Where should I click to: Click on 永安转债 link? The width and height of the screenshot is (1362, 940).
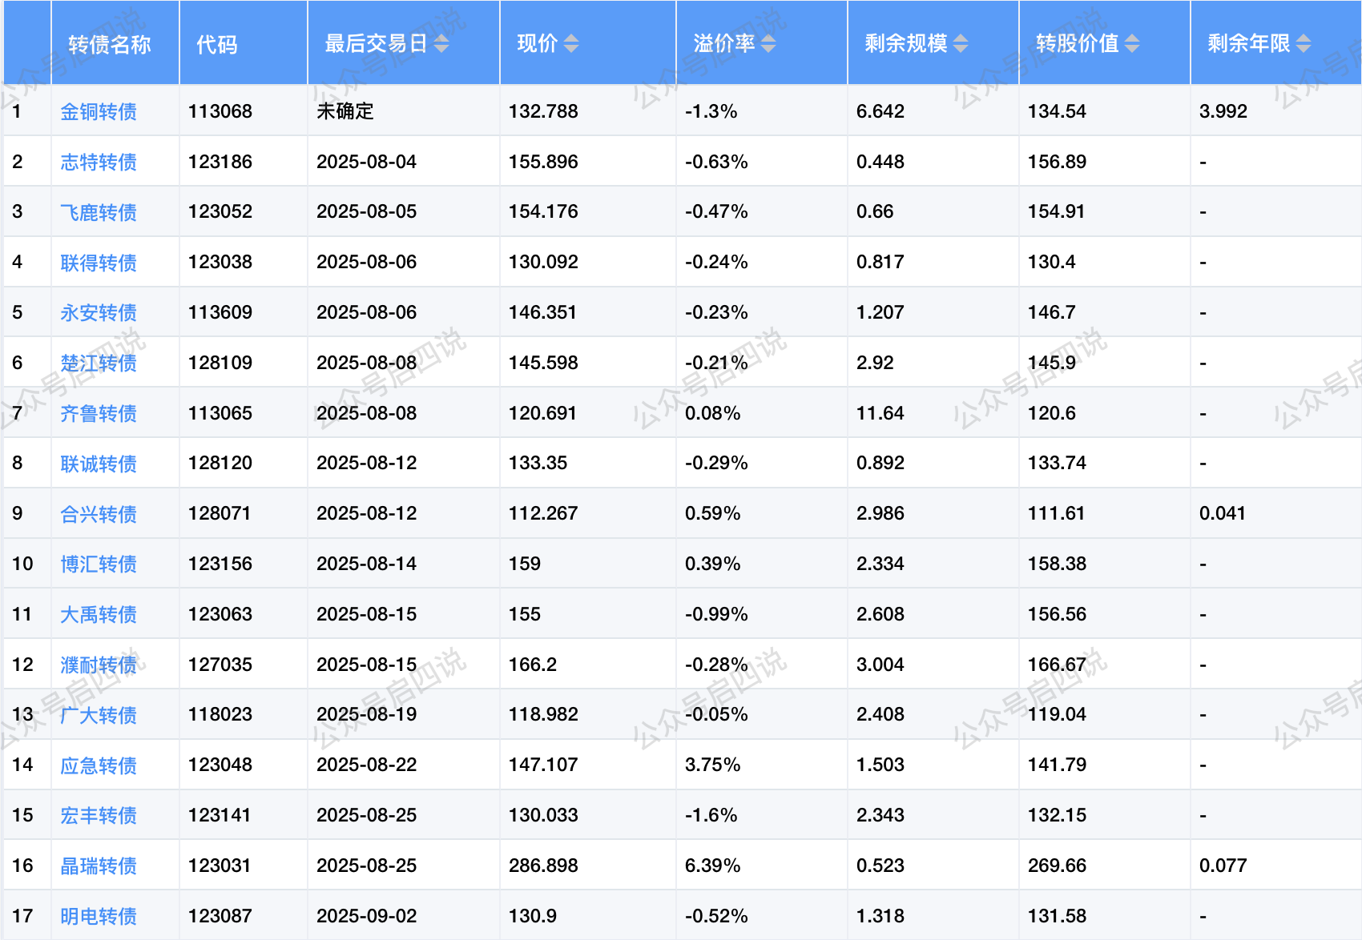pos(99,313)
